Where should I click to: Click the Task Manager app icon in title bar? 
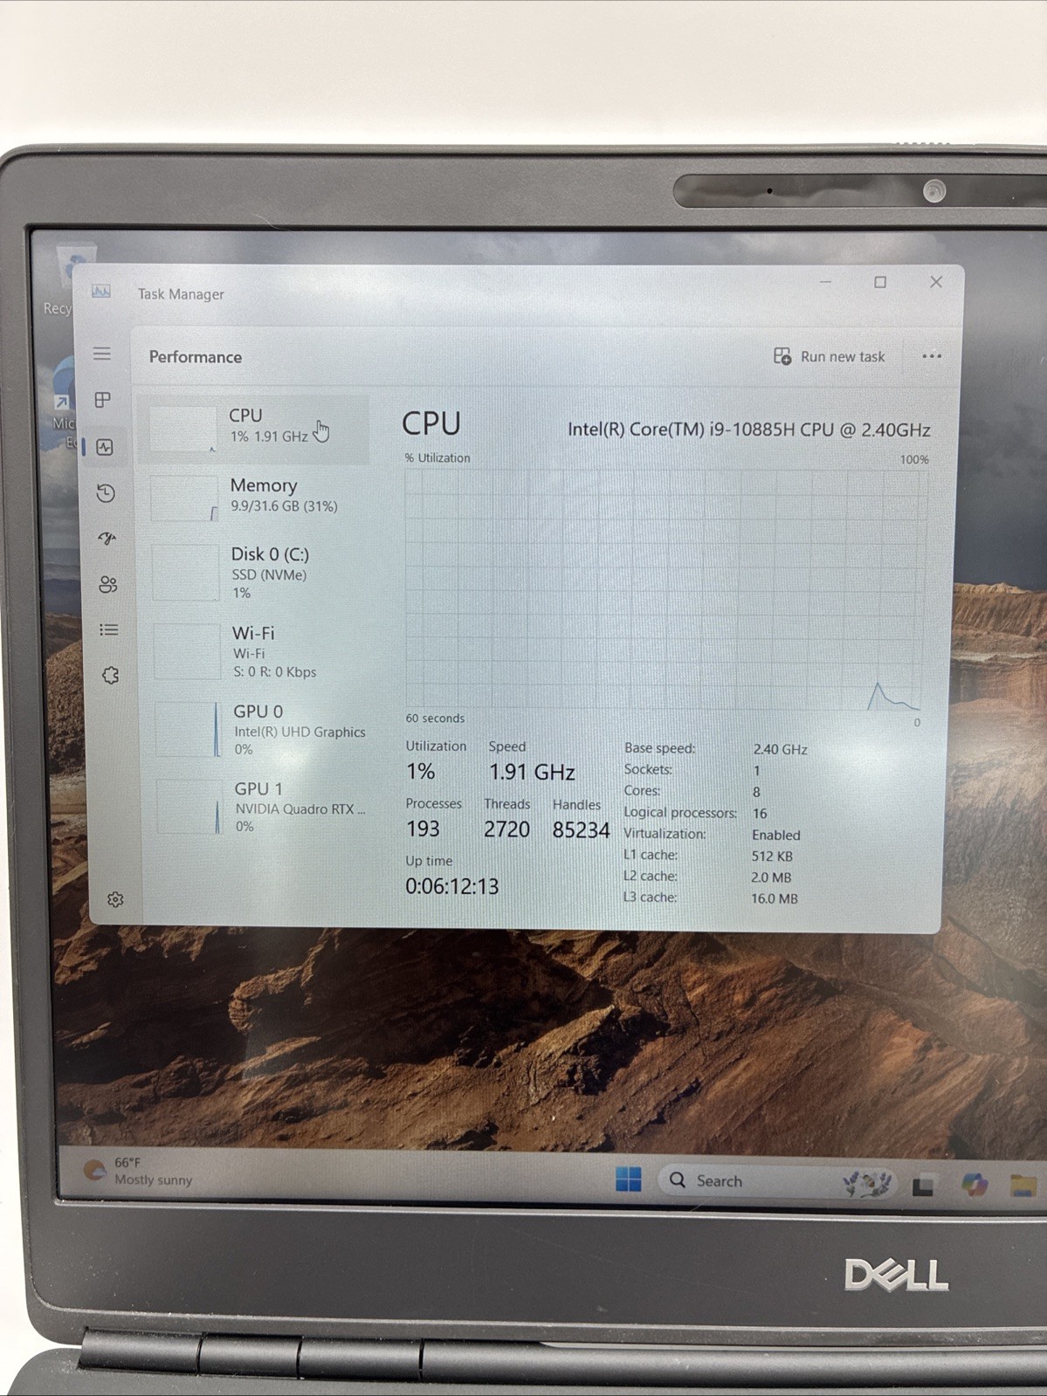101,292
